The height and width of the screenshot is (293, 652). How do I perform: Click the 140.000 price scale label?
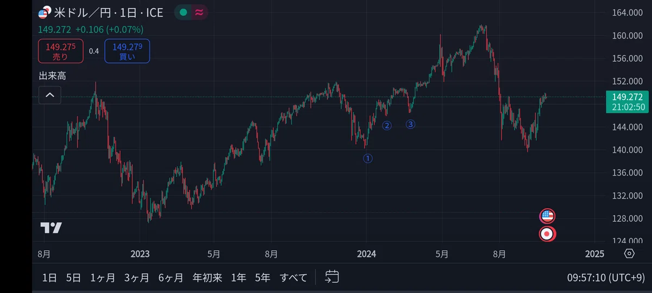pos(627,150)
